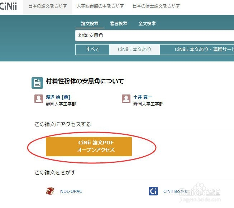Select 論文検索 search tab
This screenshot has height=208, width=234.
(90, 23)
